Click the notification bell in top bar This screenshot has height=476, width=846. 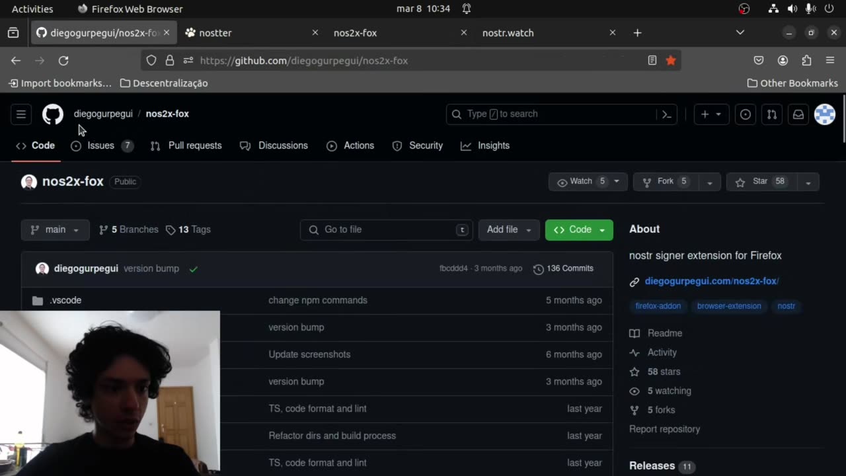point(467,9)
